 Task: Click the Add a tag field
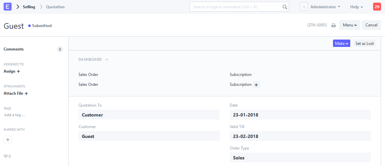click(15, 115)
